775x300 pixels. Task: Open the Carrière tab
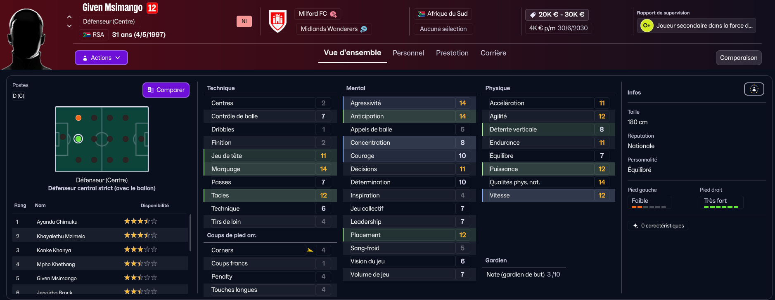[x=493, y=53]
